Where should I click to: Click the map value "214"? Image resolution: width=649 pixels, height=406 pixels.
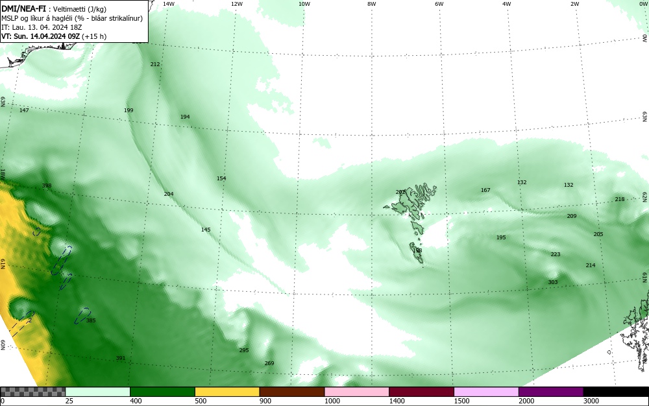point(591,265)
